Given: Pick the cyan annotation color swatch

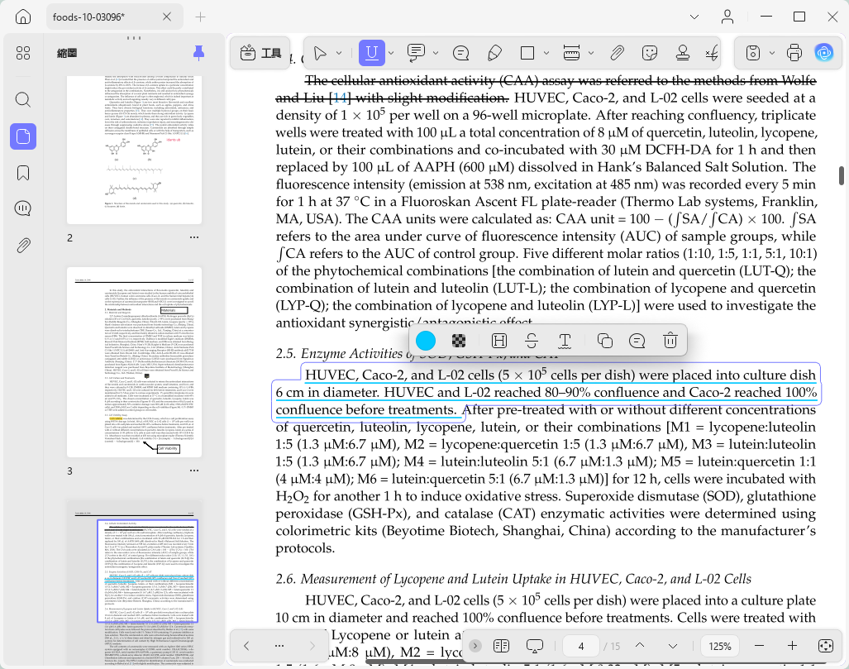Looking at the screenshot, I should (426, 341).
